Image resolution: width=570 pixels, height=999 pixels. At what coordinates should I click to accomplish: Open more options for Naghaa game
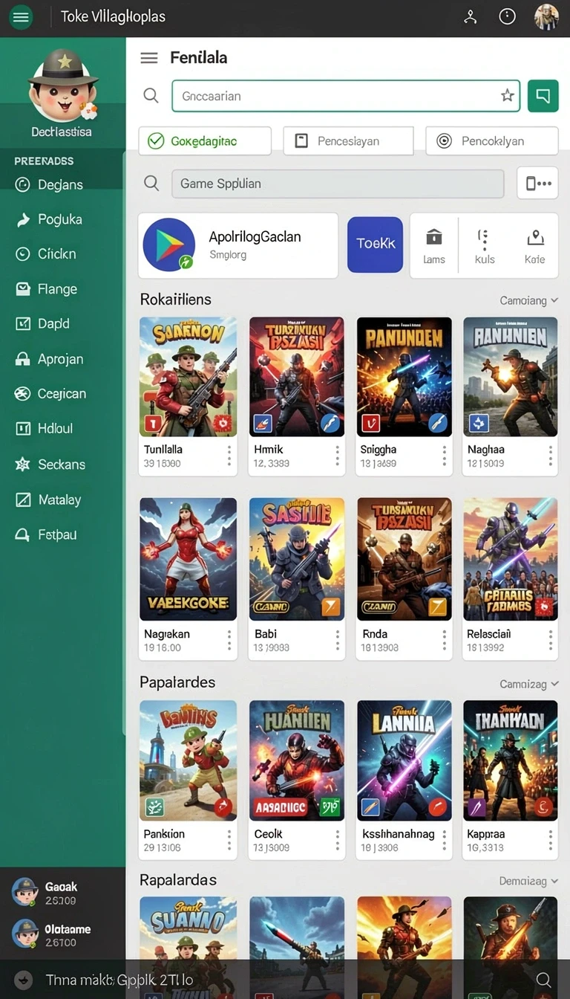point(551,456)
